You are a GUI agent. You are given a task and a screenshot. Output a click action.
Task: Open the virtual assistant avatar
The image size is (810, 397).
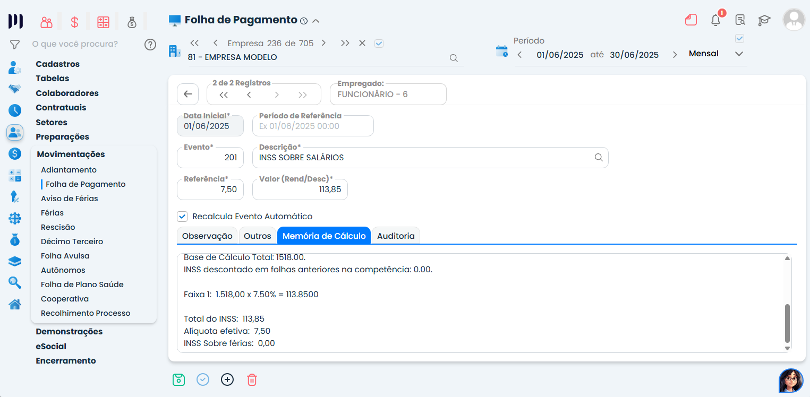coord(790,380)
